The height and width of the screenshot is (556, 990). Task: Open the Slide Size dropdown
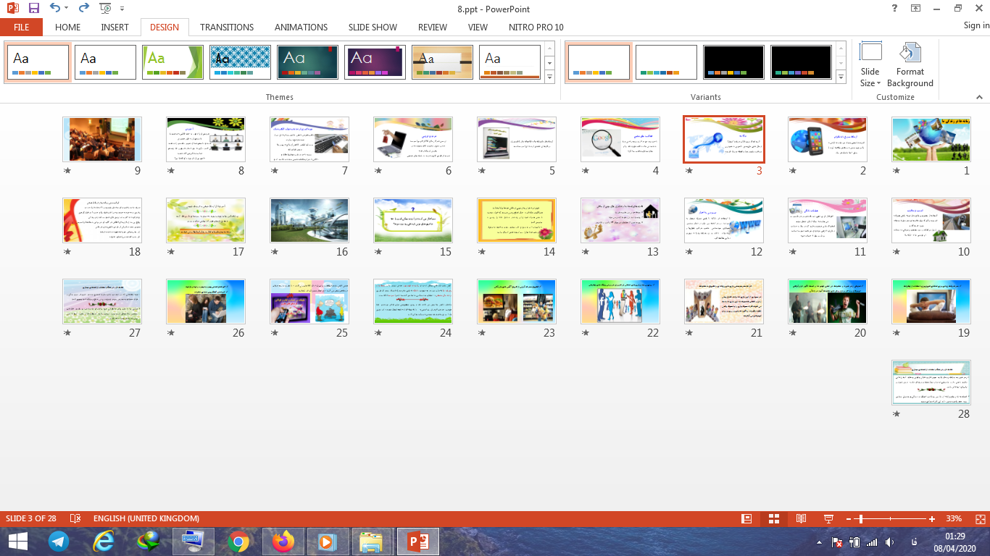pos(870,65)
